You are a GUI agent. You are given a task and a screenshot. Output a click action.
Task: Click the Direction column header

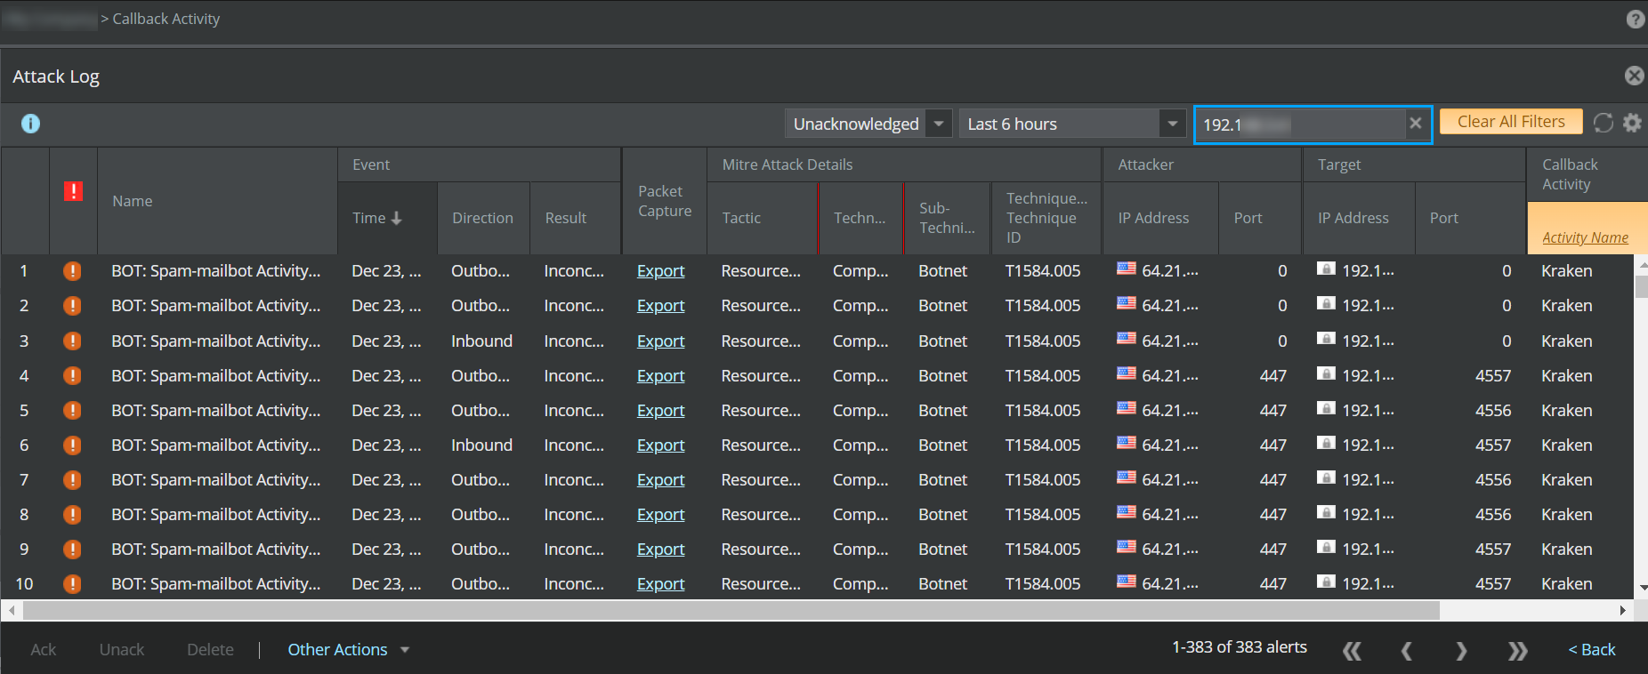[482, 218]
